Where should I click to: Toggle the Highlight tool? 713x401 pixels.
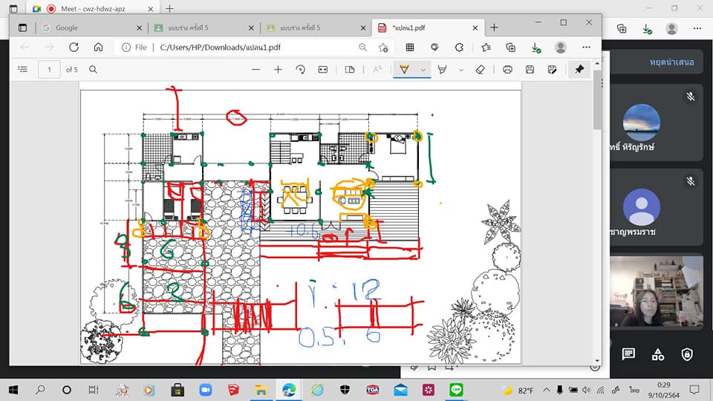[x=443, y=69]
